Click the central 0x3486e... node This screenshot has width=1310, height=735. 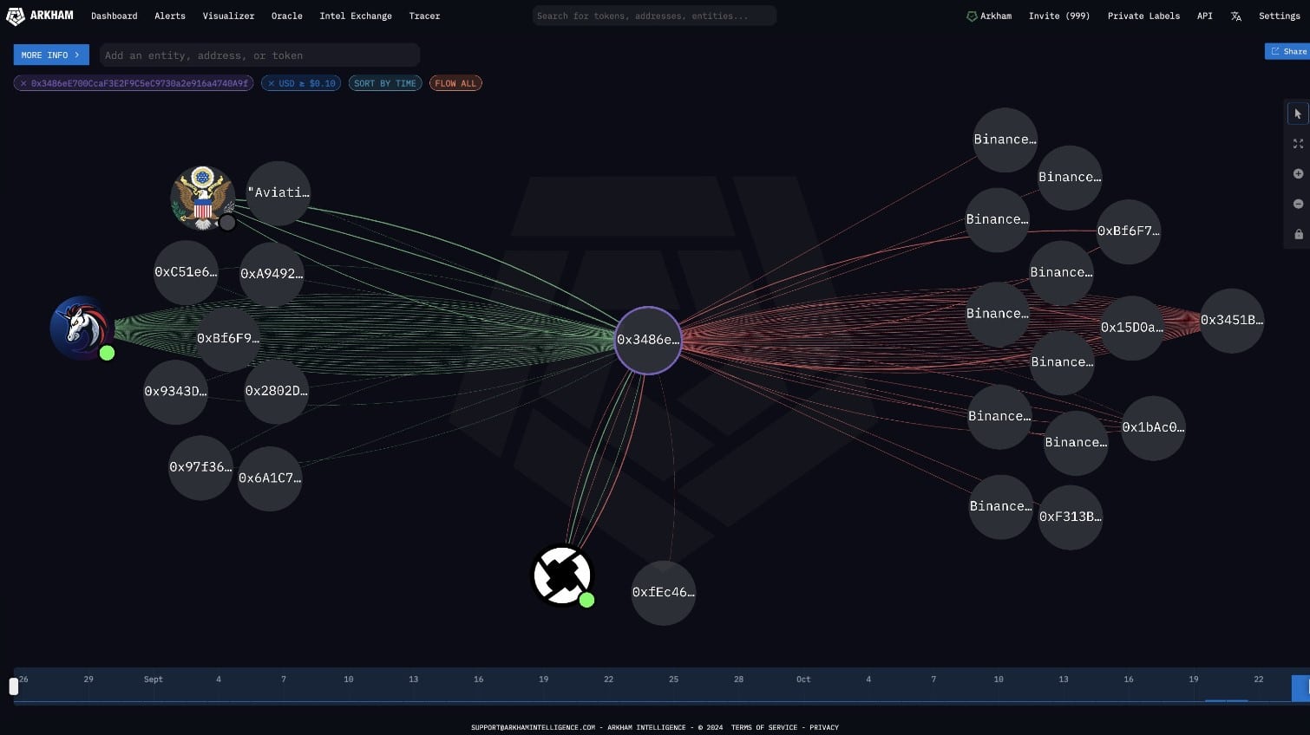click(x=648, y=340)
